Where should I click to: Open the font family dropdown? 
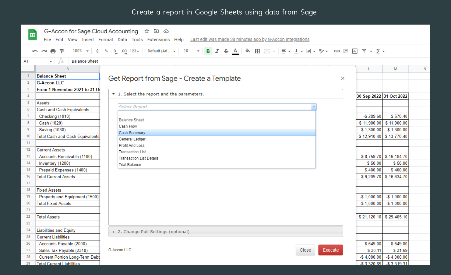tap(161, 51)
